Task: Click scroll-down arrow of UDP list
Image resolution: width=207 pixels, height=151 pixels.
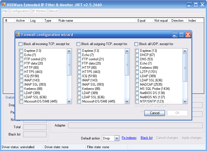Action: [x=185, y=101]
